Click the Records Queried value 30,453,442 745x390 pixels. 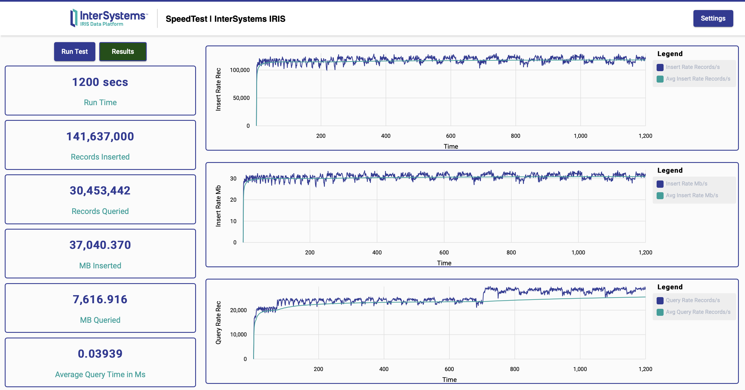pyautogui.click(x=100, y=191)
